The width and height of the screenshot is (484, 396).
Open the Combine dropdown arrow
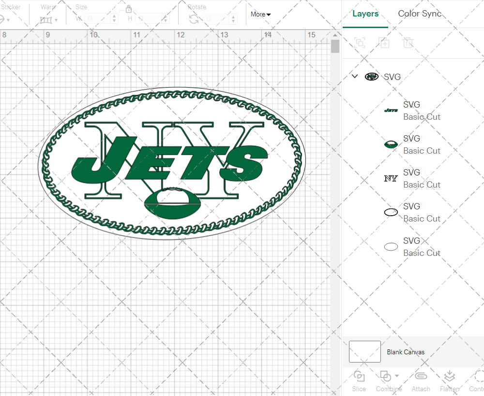[397, 376]
